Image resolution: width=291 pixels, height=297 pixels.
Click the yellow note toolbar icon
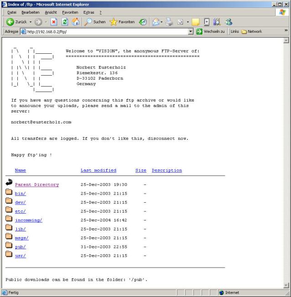[195, 22]
